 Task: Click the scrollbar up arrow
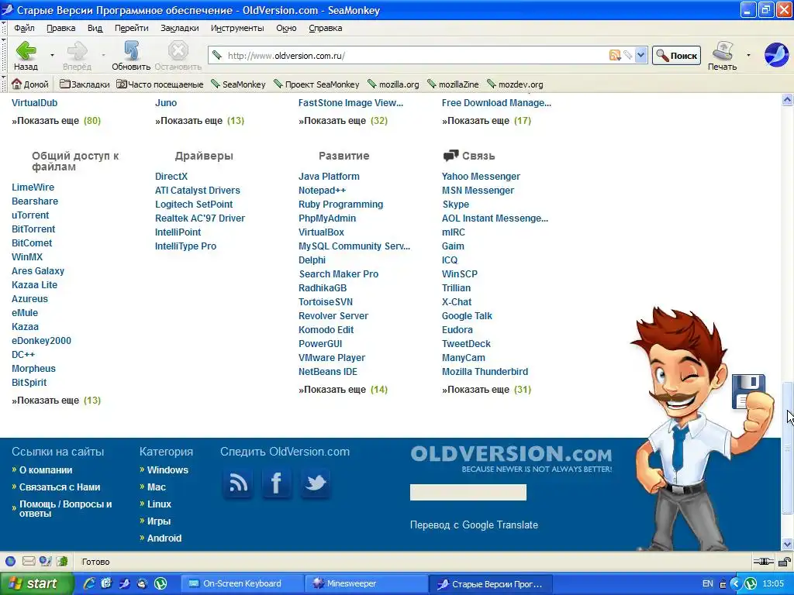[787, 100]
